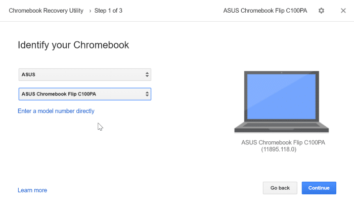This screenshot has width=354, height=212.
Task: Click the Go back button
Action: coord(280,188)
